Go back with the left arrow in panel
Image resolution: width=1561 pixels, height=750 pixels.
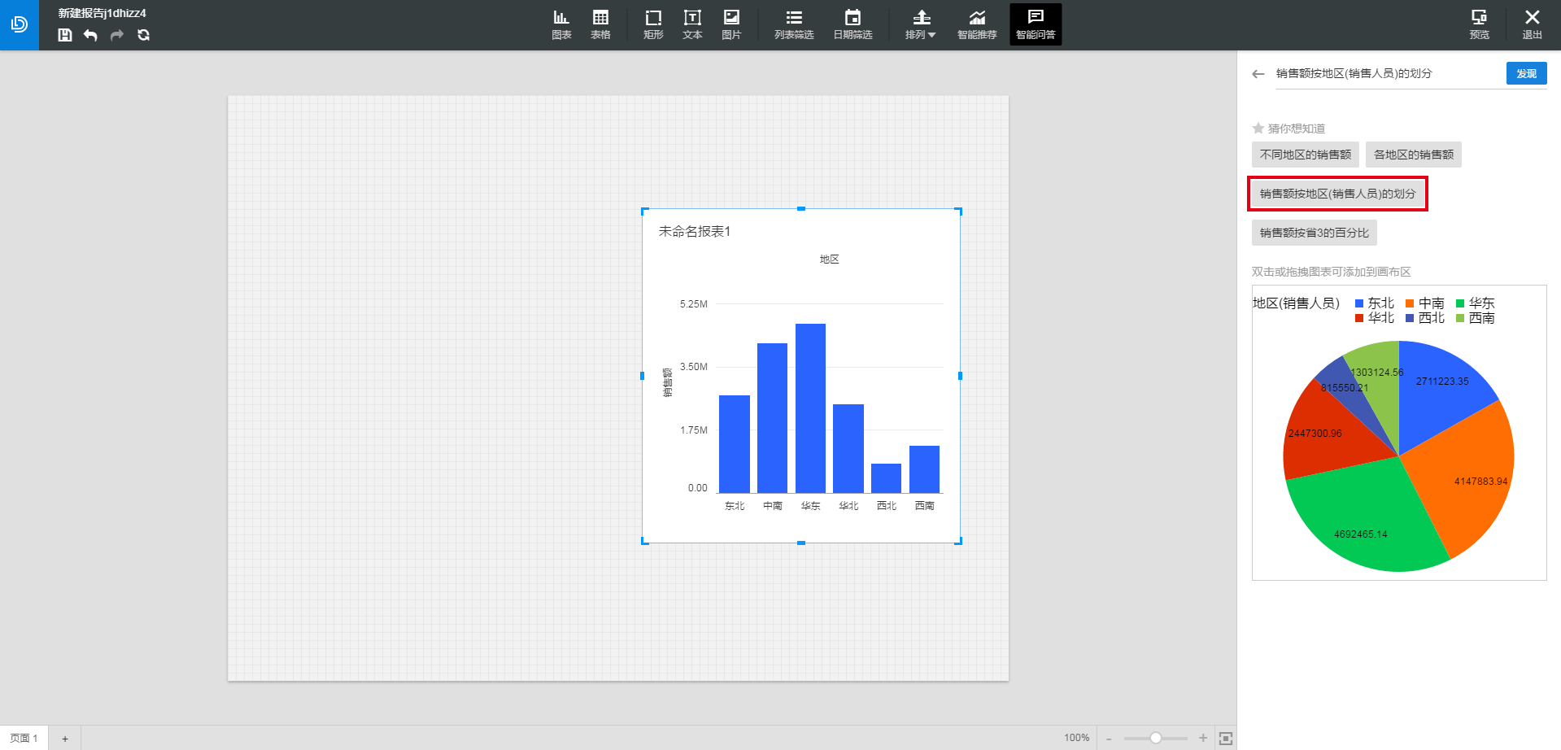(1258, 74)
